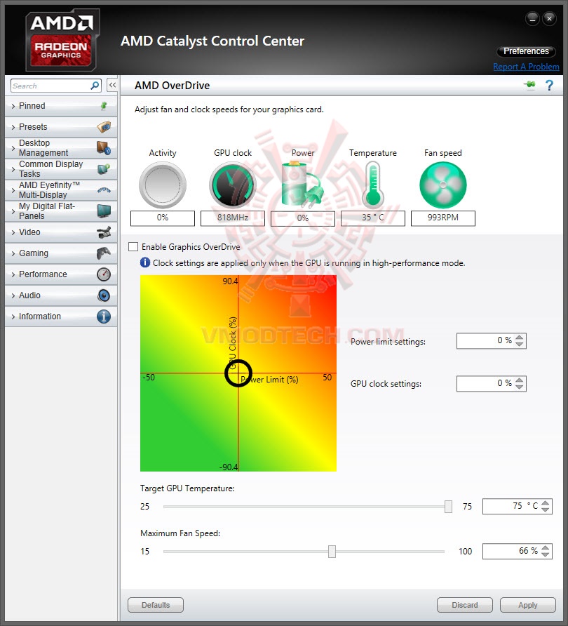Click the Fan speed fan icon
The height and width of the screenshot is (626, 568).
442,185
